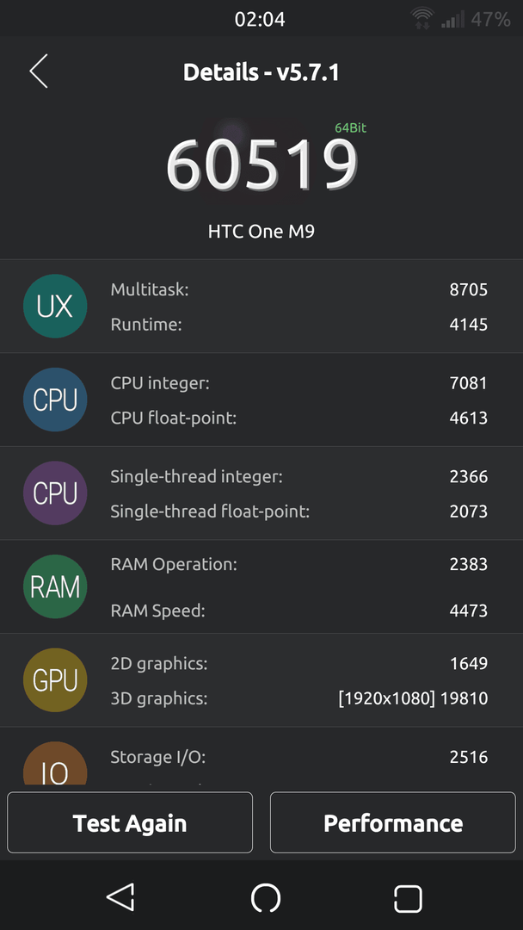Tap the back arrow icon

[x=39, y=71]
